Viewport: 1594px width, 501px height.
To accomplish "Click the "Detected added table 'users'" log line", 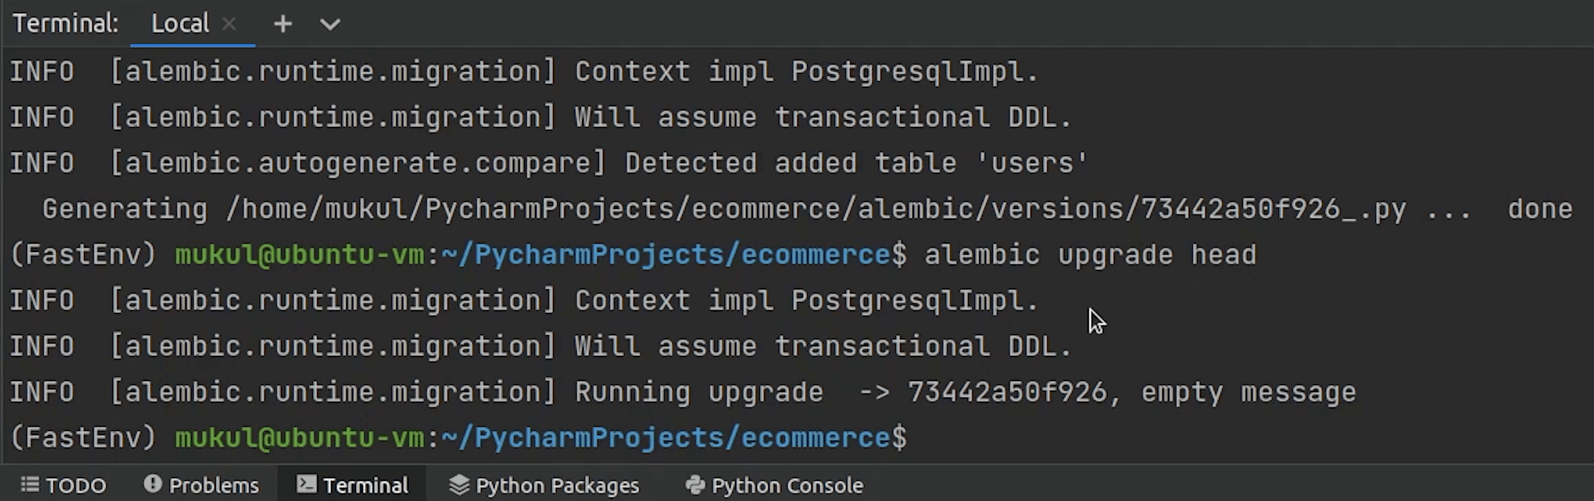I will coord(856,163).
